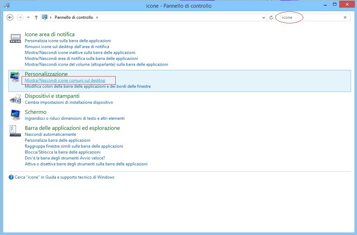This screenshot has height=235, width=357.
Task: Select Pannello di controllo breadcrumb
Action: click(x=74, y=17)
